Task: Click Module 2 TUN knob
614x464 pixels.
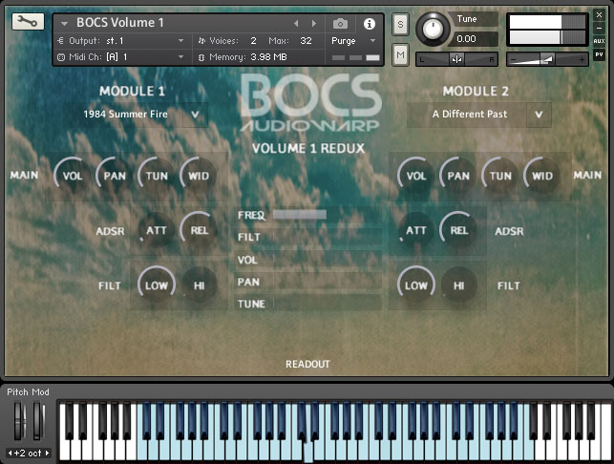Action: point(500,176)
